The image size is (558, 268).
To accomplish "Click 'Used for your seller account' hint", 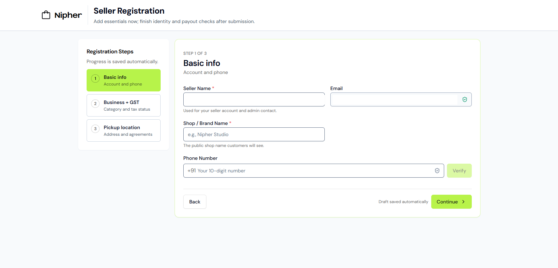I will coord(230,111).
